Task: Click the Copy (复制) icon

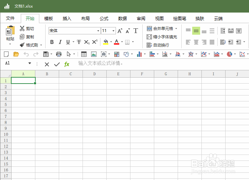Action: coord(22,37)
